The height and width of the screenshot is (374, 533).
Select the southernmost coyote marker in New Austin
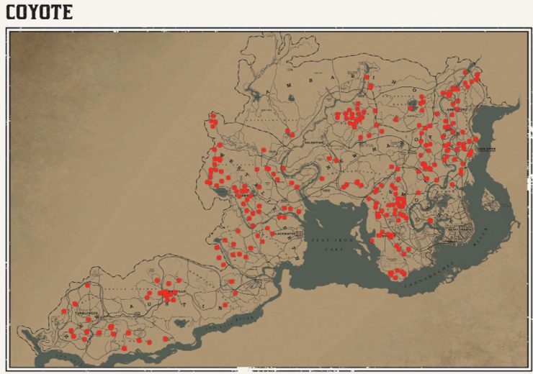(x=124, y=348)
